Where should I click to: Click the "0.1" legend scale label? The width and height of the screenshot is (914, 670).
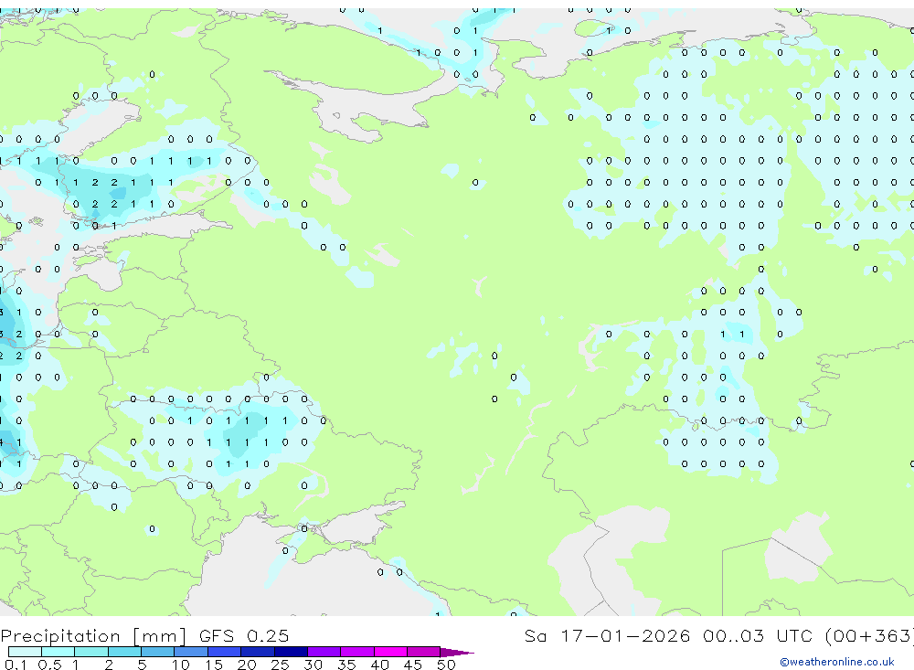[16, 665]
